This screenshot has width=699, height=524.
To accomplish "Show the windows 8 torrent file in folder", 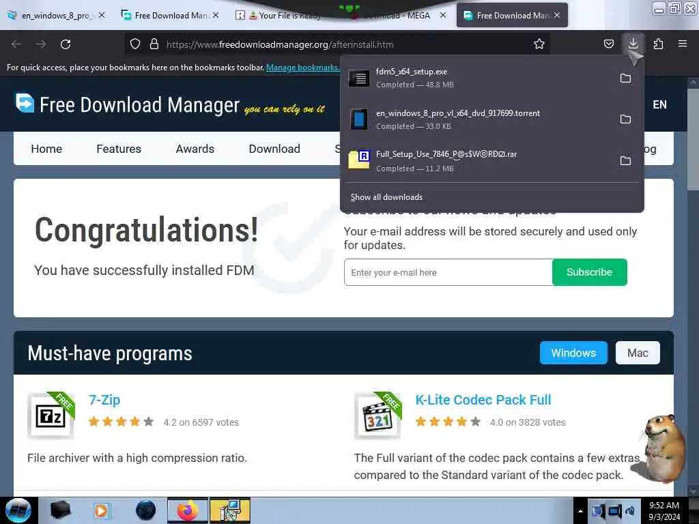I will coord(625,119).
